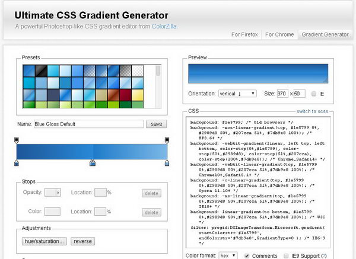Image resolution: width=356 pixels, height=259 pixels.
Task: Switch to the Gradient Generator tab
Action: 325,34
